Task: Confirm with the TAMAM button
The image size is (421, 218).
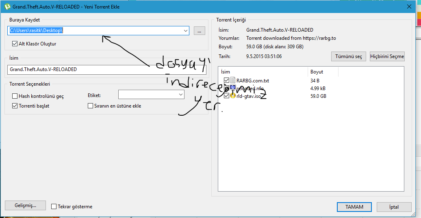Action: pos(354,207)
